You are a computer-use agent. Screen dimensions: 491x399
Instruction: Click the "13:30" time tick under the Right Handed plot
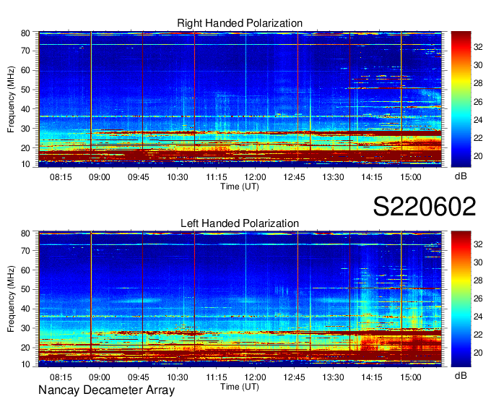pos(333,177)
